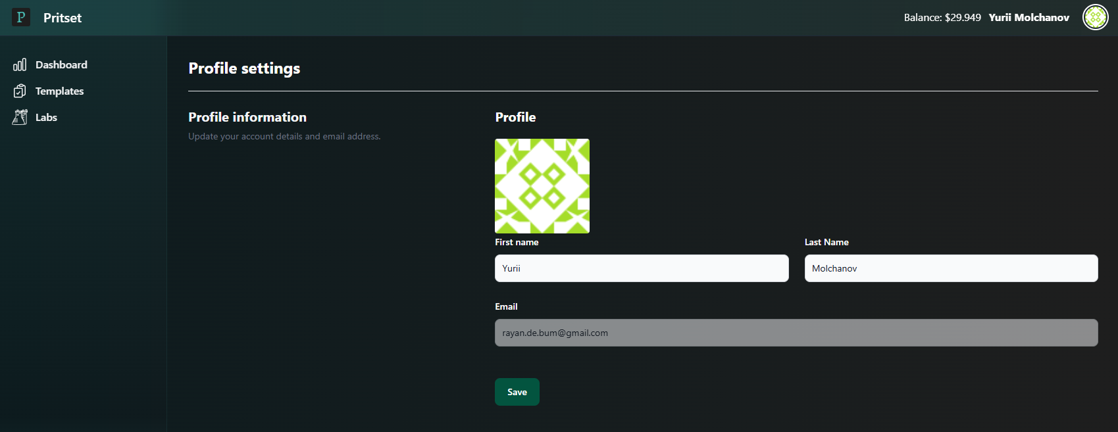1118x432 pixels.
Task: Click the Profile settings page heading
Action: [244, 68]
